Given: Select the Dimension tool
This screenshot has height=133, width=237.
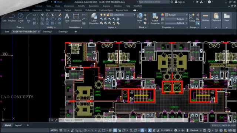Looking at the screenshot, I should [x=76, y=18].
